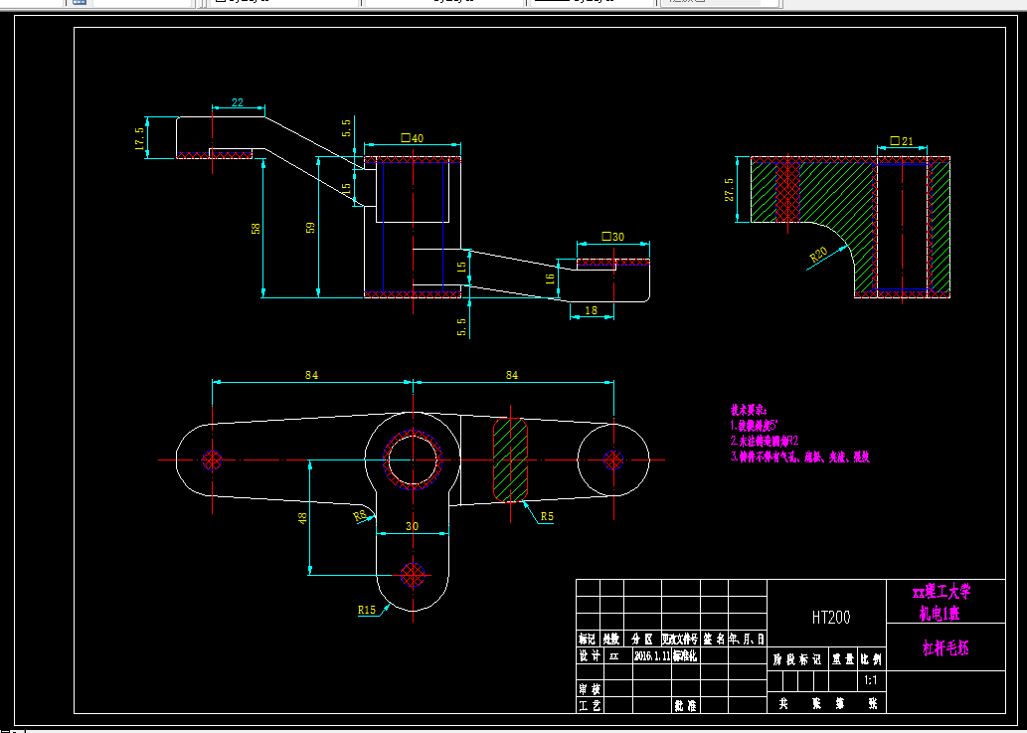Select the 18 dimension text
The width and height of the screenshot is (1027, 733).
[x=591, y=310]
